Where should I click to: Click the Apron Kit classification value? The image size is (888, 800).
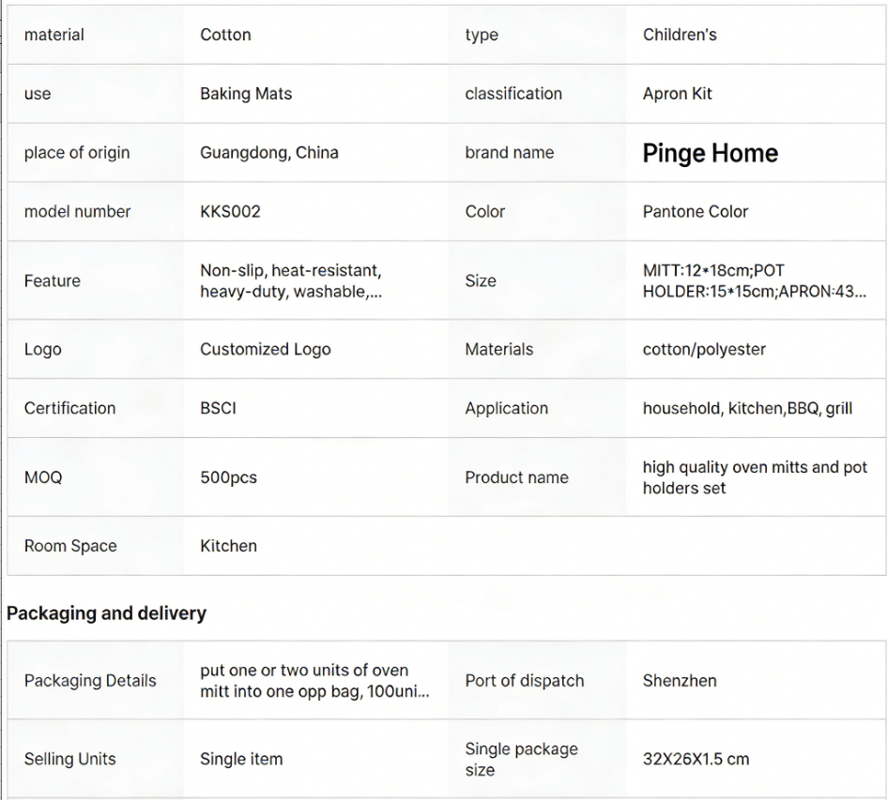[x=678, y=94]
